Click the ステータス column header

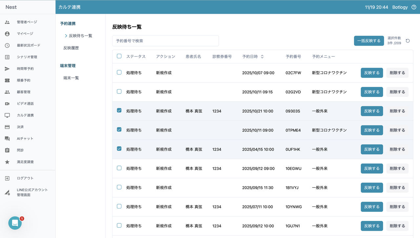(x=136, y=56)
